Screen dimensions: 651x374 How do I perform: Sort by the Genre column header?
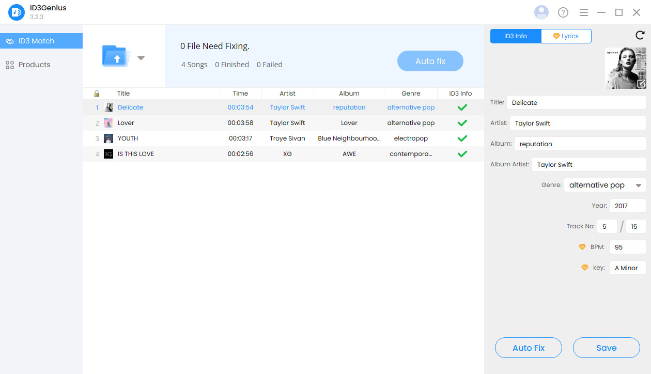pyautogui.click(x=411, y=93)
